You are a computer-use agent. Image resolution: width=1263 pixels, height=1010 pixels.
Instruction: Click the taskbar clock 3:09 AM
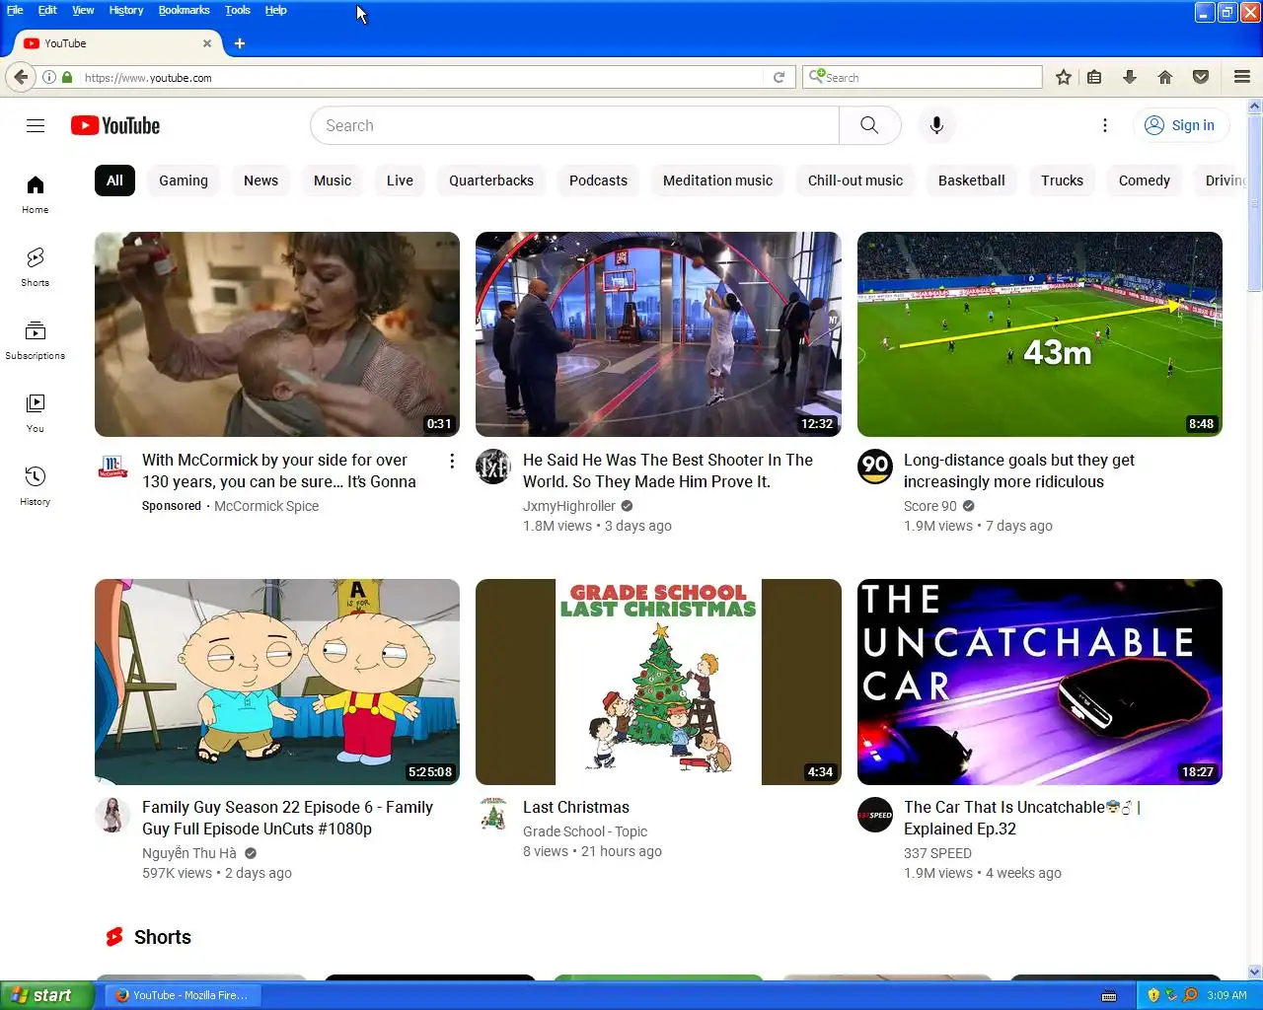point(1226,995)
